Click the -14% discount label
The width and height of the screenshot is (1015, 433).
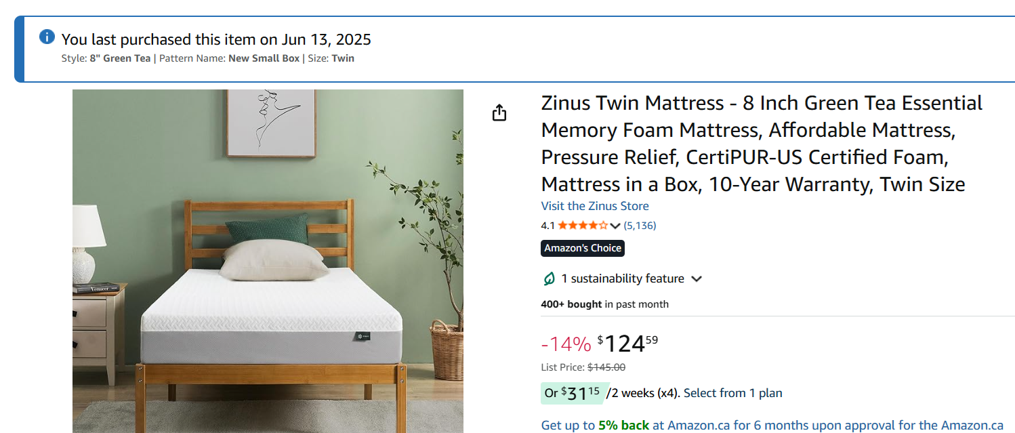(566, 344)
